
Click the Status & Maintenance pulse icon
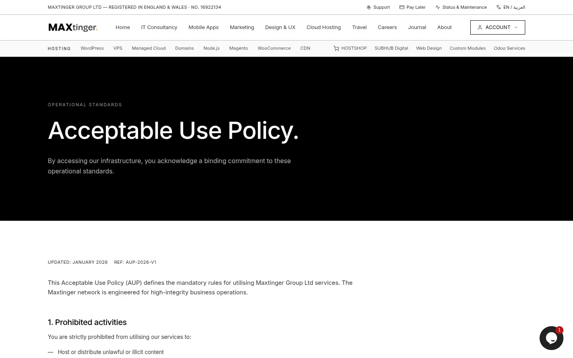(438, 7)
